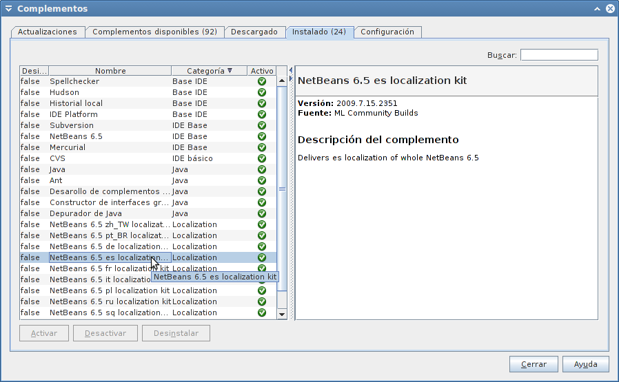Switch to the Configuración tab
The width and height of the screenshot is (619, 382).
pyautogui.click(x=387, y=32)
